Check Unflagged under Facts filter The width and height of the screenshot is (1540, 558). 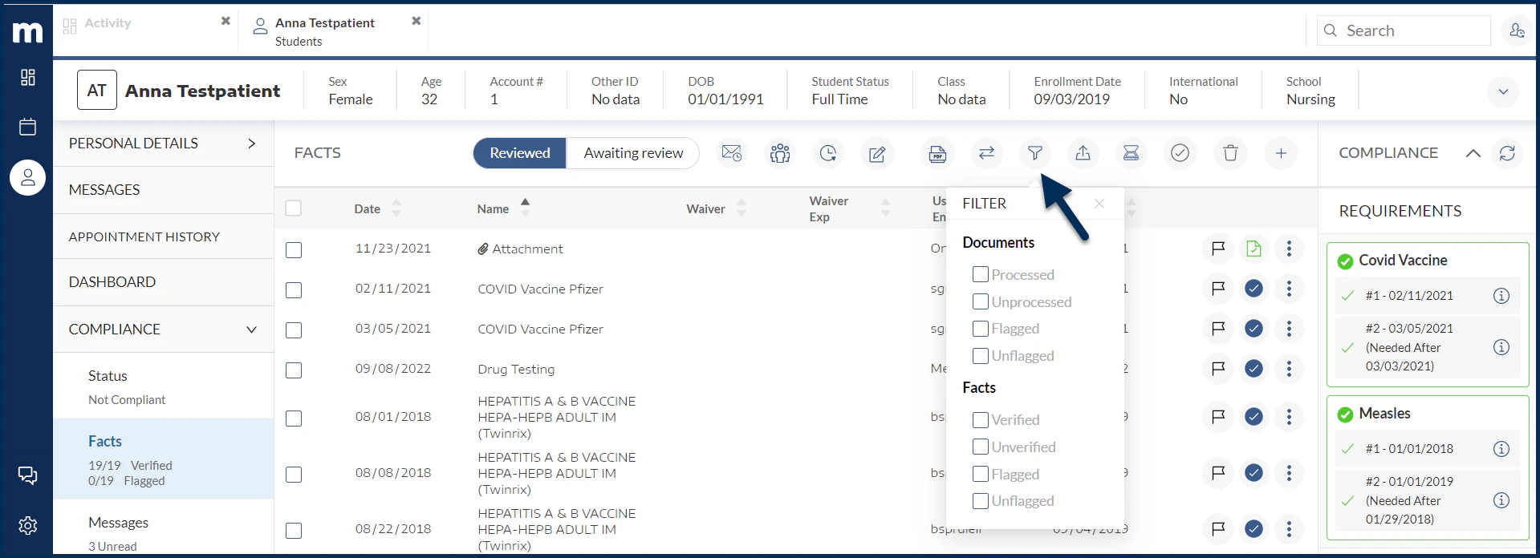coord(981,501)
